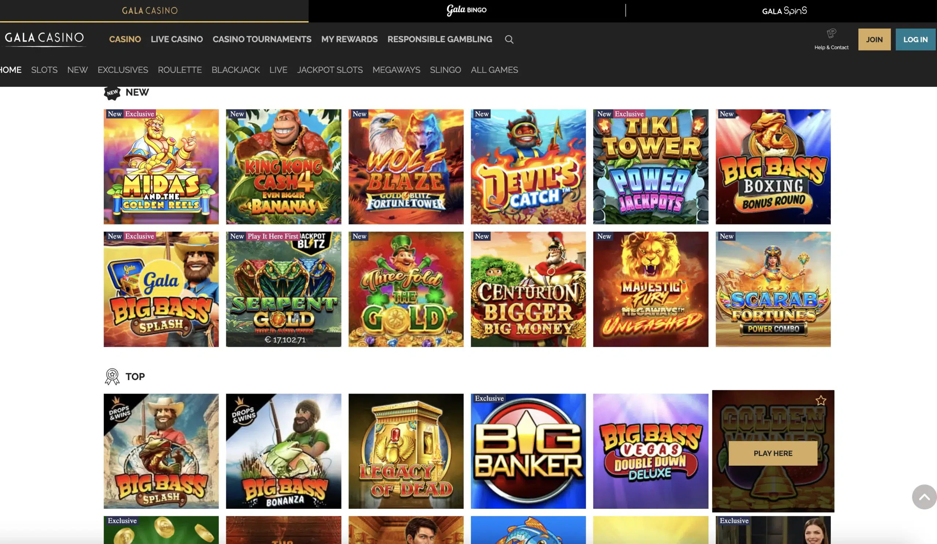Open Majestic Fury Megaways Unleashed game

pos(651,289)
